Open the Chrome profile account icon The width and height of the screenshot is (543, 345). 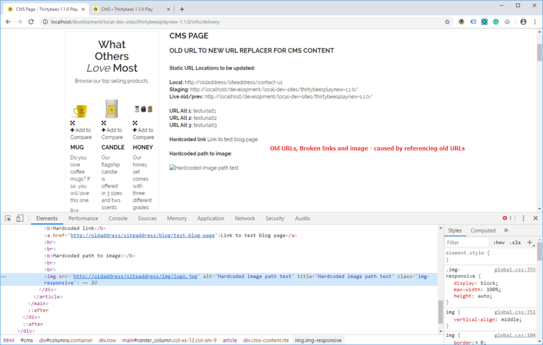pos(522,21)
